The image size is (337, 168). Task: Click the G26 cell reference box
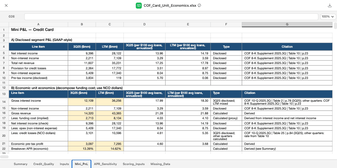click(x=12, y=17)
